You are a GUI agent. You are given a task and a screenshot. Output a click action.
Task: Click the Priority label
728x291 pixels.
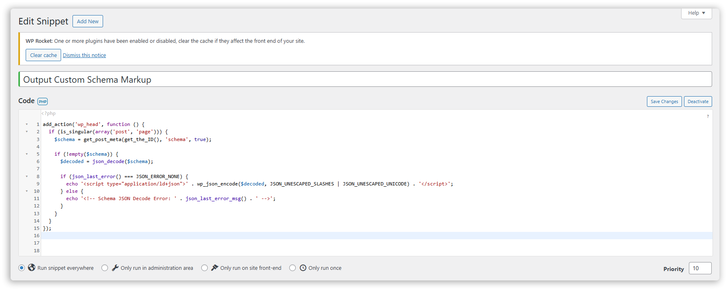click(x=673, y=269)
